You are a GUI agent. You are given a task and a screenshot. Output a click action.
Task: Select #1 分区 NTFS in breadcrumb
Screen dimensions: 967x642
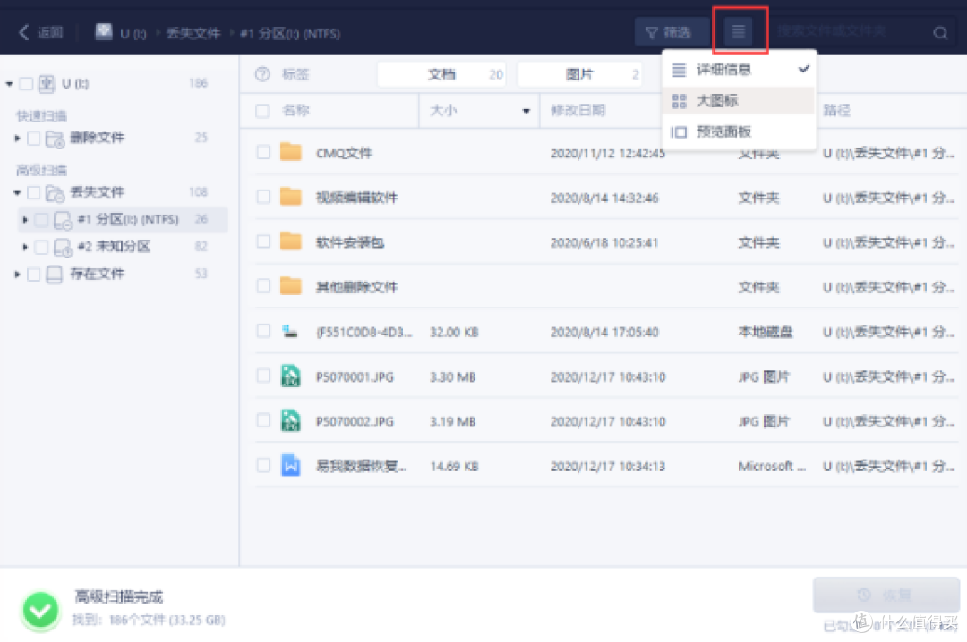(290, 33)
